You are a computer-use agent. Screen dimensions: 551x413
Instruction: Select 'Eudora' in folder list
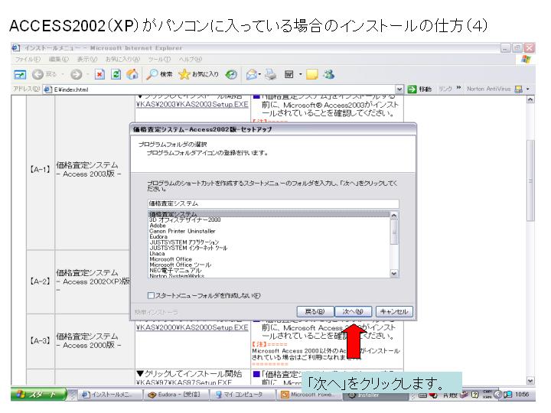269,236
